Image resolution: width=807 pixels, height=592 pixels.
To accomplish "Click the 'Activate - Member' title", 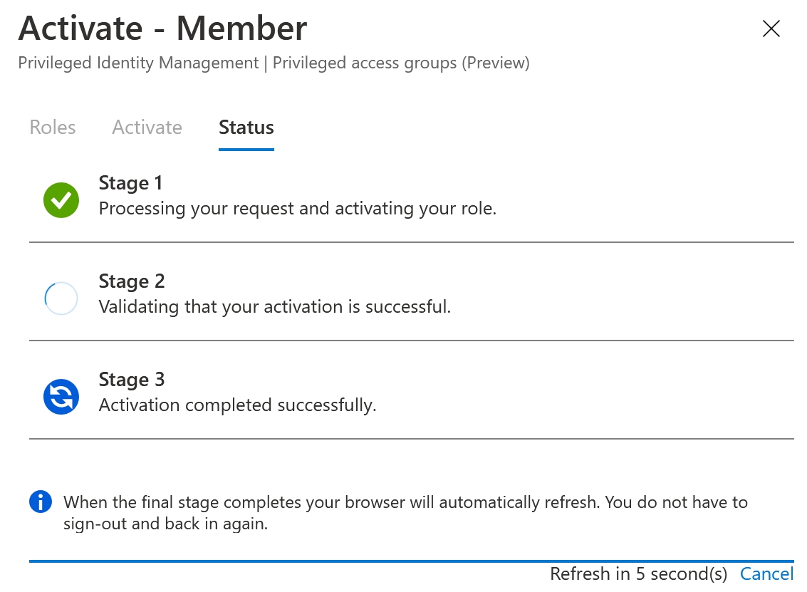I will pyautogui.click(x=162, y=28).
